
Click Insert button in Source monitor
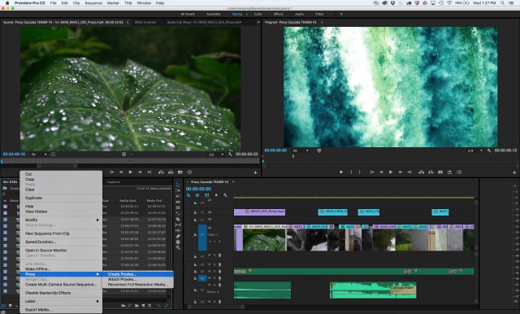[161, 172]
